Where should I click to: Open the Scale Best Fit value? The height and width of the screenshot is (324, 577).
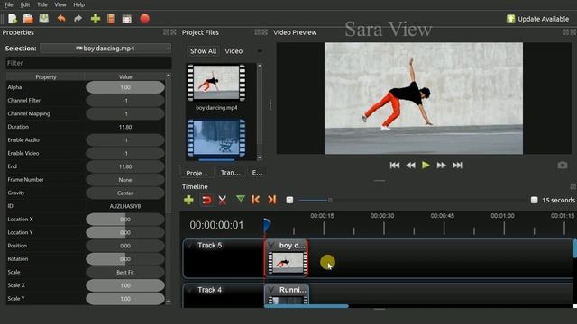click(125, 272)
